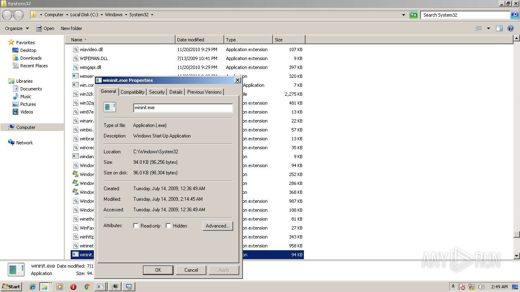Switch to the Compatibility tab
The width and height of the screenshot is (520, 292).
(x=132, y=92)
